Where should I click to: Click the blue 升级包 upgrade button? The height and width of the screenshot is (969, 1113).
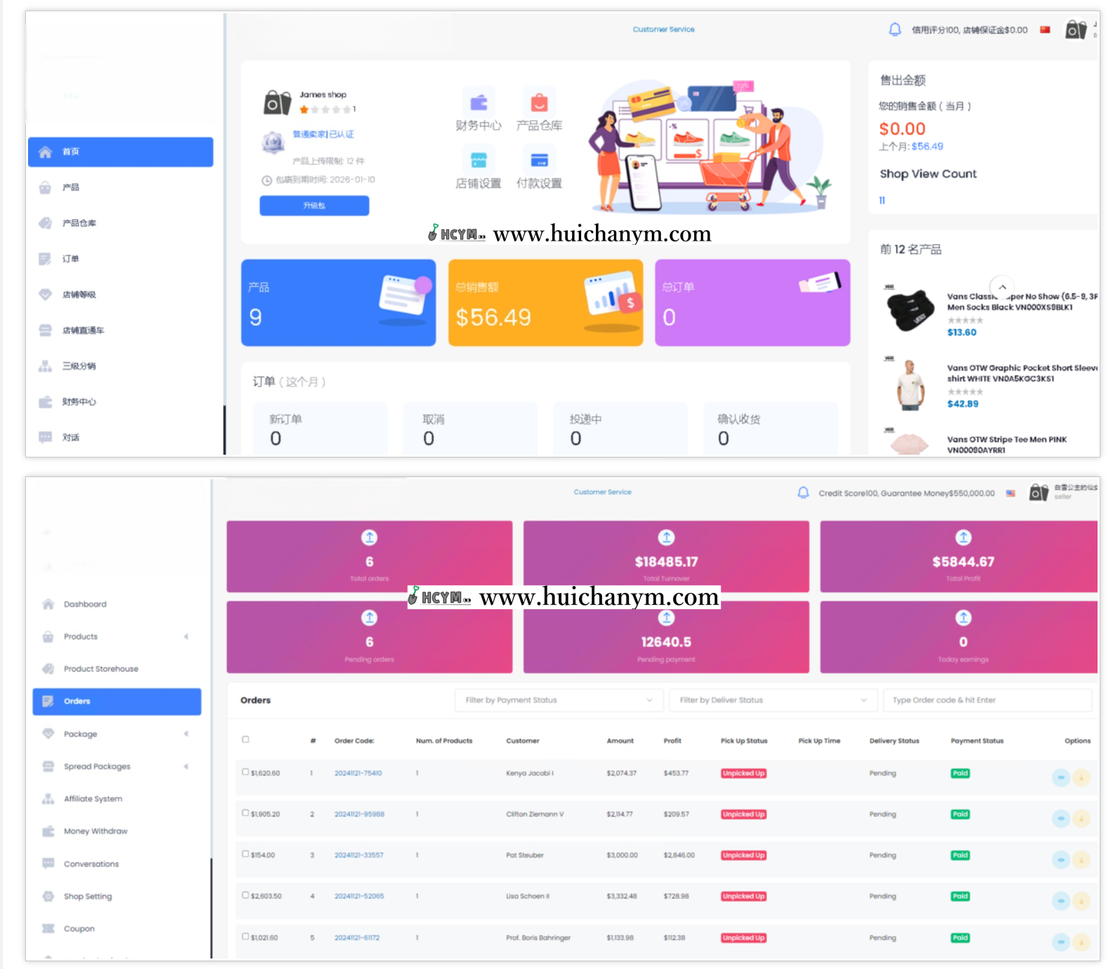pos(314,206)
